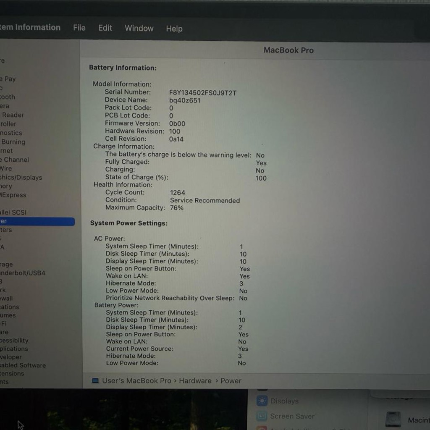The width and height of the screenshot is (430, 430).
Task: Select Storage in the sidebar
Action: [6, 265]
